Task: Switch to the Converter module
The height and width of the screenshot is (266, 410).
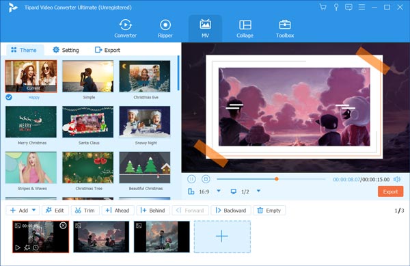Action: pos(125,29)
